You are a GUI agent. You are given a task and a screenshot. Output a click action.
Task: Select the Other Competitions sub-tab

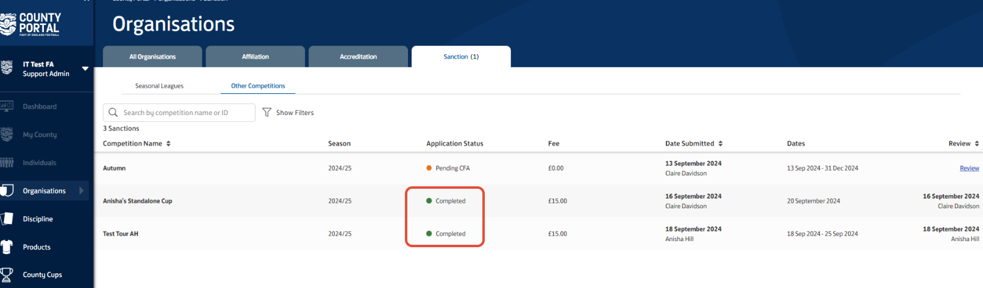click(x=258, y=86)
